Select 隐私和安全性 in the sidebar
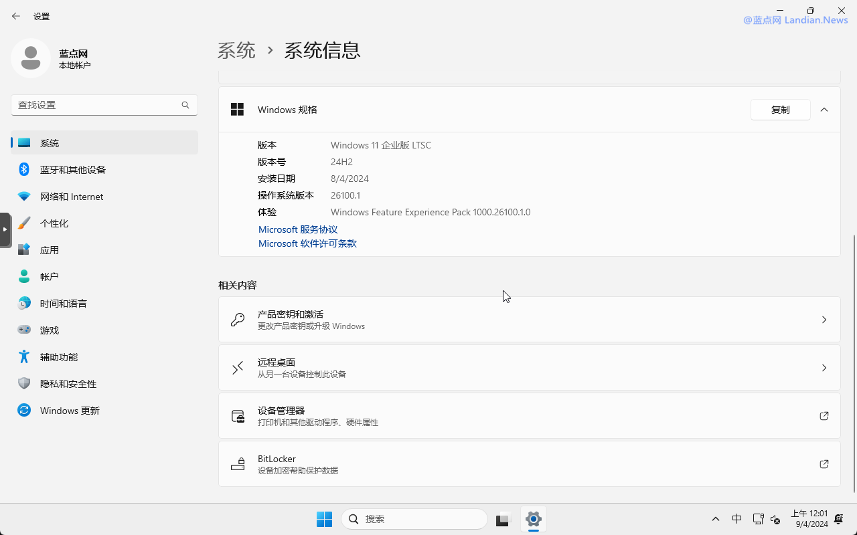The image size is (857, 535). pyautogui.click(x=104, y=384)
